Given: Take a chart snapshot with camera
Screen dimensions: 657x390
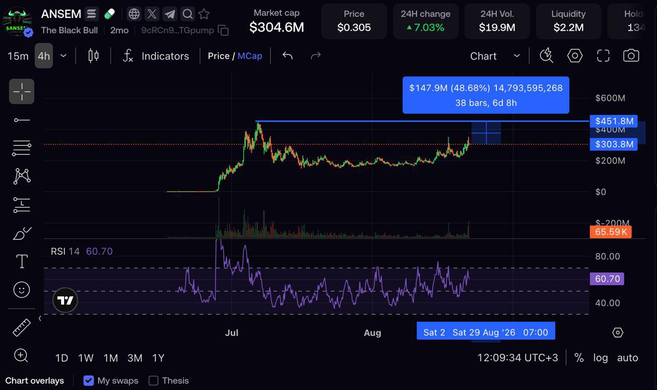Looking at the screenshot, I should click(631, 55).
